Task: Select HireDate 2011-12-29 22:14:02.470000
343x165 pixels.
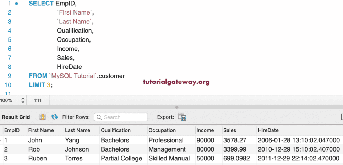Action: pos(299,158)
